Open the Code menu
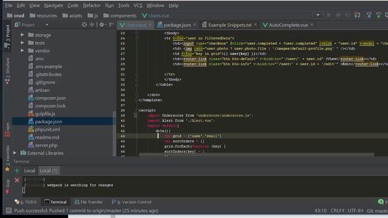Image resolution: width=388 pixels, height=218 pixels. tap(73, 5)
